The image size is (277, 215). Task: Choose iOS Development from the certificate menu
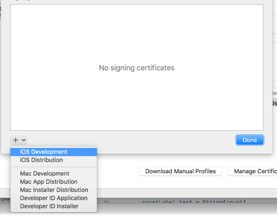tap(54, 152)
